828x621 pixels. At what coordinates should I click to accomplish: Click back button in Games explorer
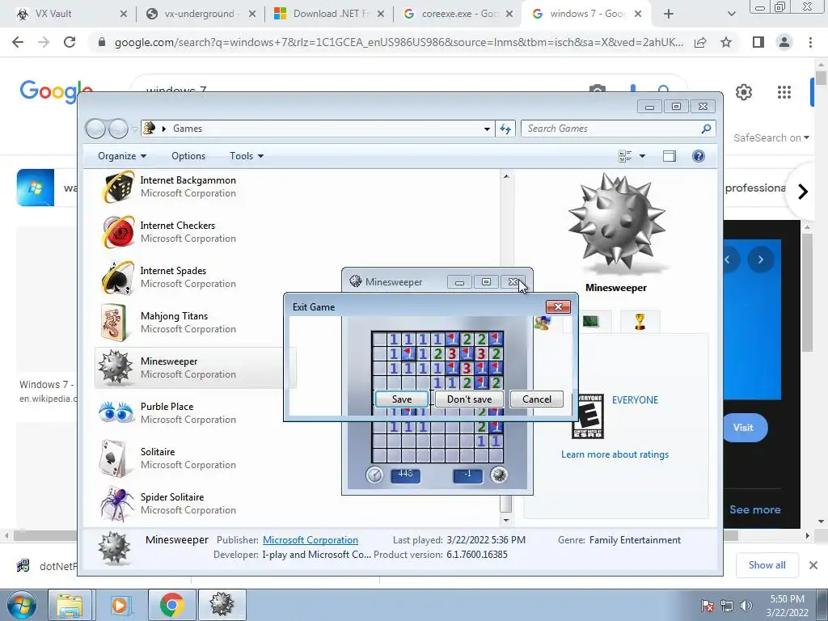(x=95, y=129)
